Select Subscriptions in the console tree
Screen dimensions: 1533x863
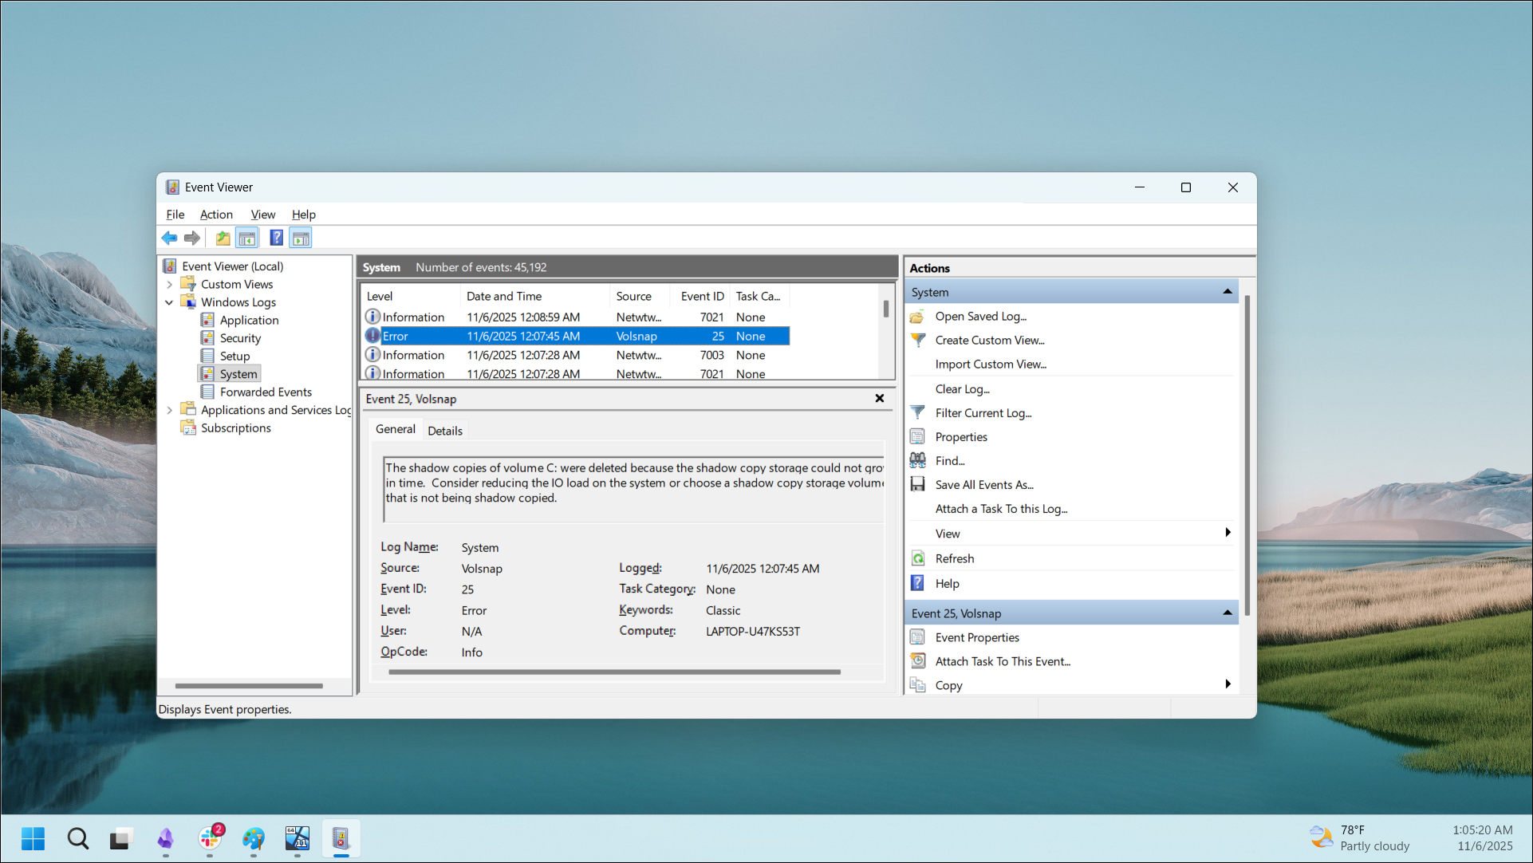pyautogui.click(x=236, y=428)
